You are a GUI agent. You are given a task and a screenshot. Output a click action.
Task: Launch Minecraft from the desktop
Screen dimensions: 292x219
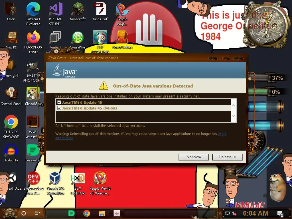[78, 11]
